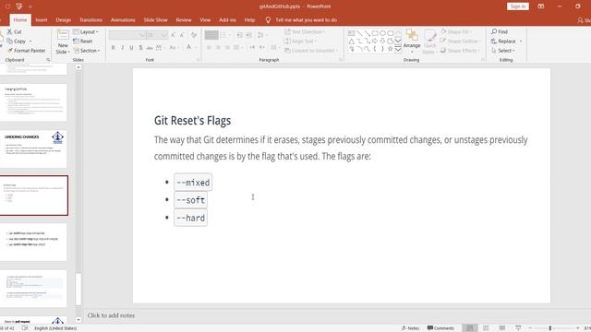Select the text box shape in gallery
This screenshot has width=591, height=332.
[351, 33]
